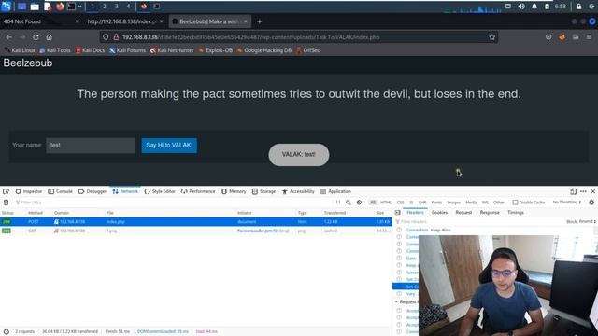Switch to workspace 2
Viewport: 598px width, 336px height.
[104, 7]
